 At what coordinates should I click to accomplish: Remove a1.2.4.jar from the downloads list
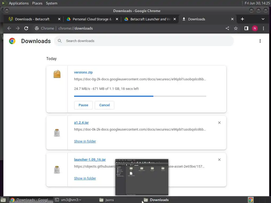tap(219, 123)
